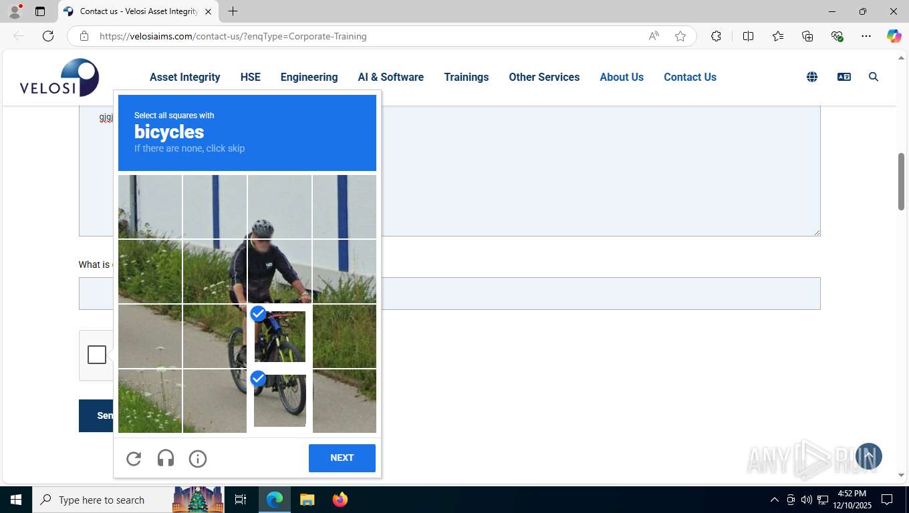
Task: Open Windows Start menu
Action: 16,500
